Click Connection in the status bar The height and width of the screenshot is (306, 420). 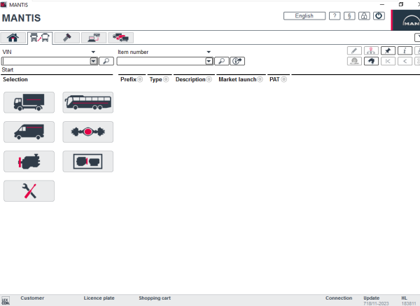339,298
